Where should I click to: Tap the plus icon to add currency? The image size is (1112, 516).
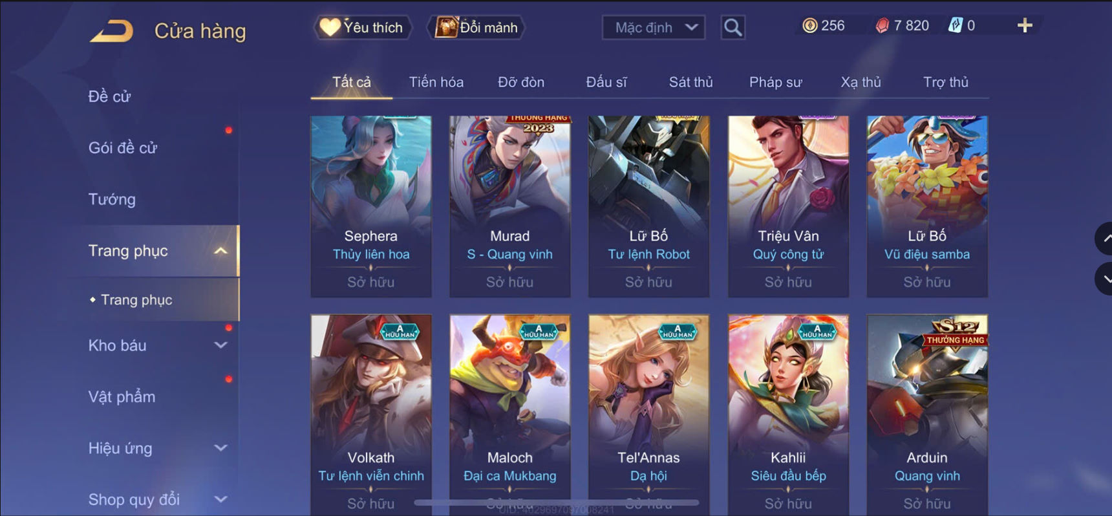pyautogui.click(x=1025, y=26)
